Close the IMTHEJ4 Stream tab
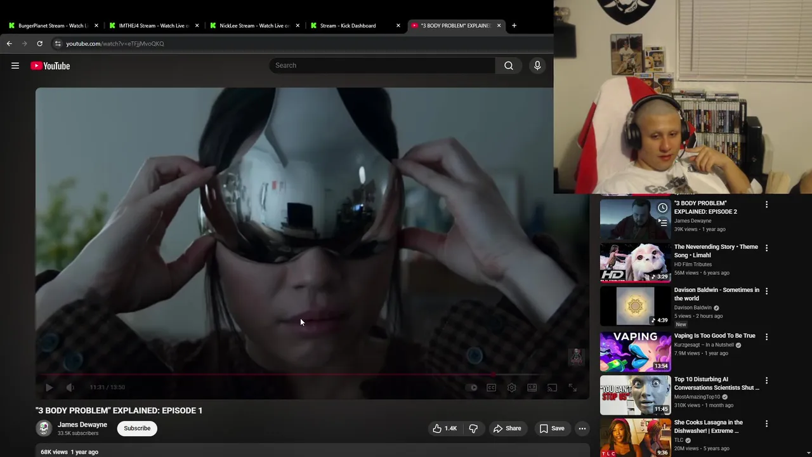This screenshot has width=812, height=457. [197, 25]
